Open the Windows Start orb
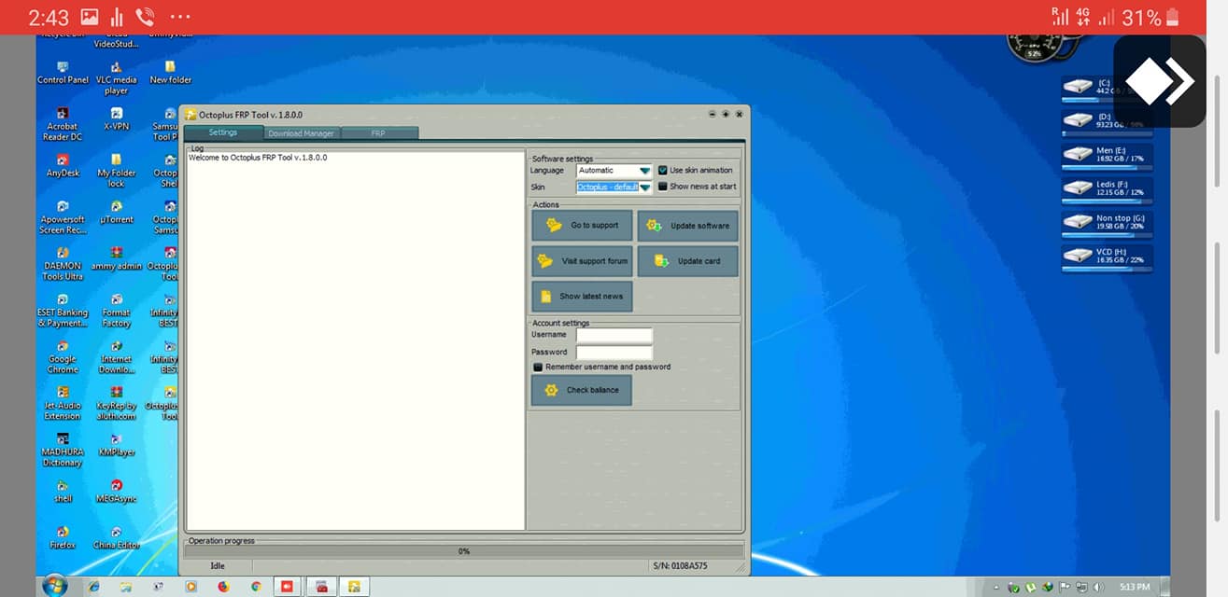The image size is (1228, 597). click(54, 586)
